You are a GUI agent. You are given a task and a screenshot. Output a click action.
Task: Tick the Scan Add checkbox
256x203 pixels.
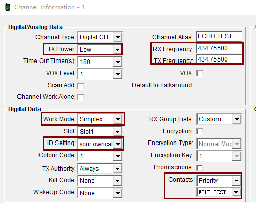point(81,86)
